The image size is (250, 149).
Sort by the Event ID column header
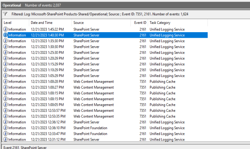point(139,23)
